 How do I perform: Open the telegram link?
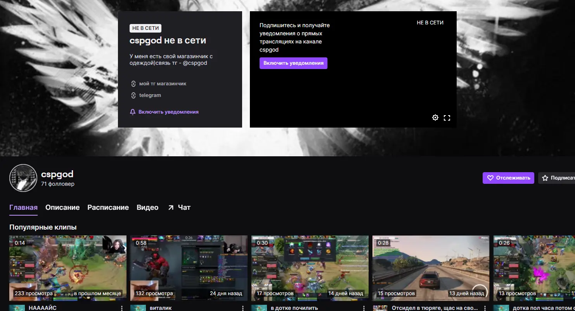(146, 95)
